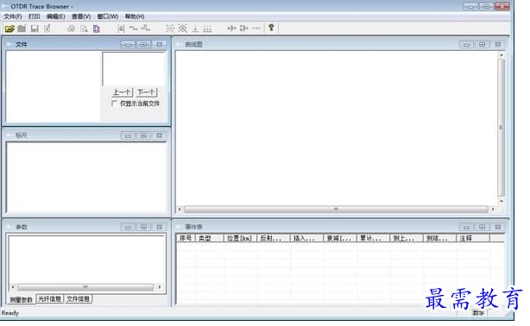Click the 参数 panel horizontal scrollbar thumb
Screen dimensions: 530x326
[x=85, y=287]
